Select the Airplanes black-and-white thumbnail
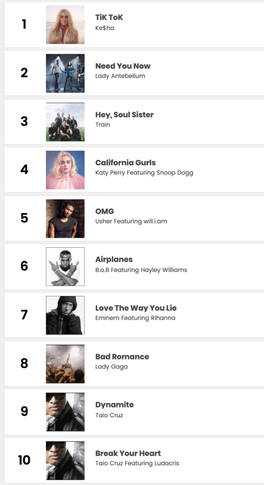 [65, 267]
